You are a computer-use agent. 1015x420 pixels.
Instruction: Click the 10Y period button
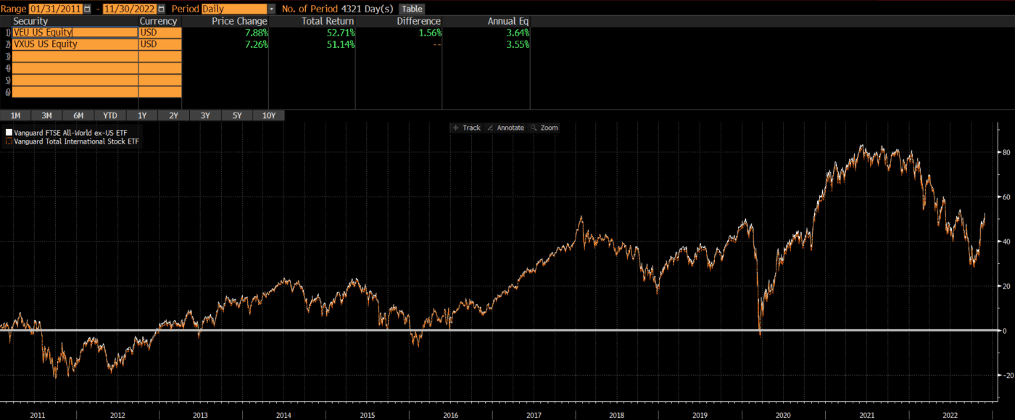[x=269, y=115]
